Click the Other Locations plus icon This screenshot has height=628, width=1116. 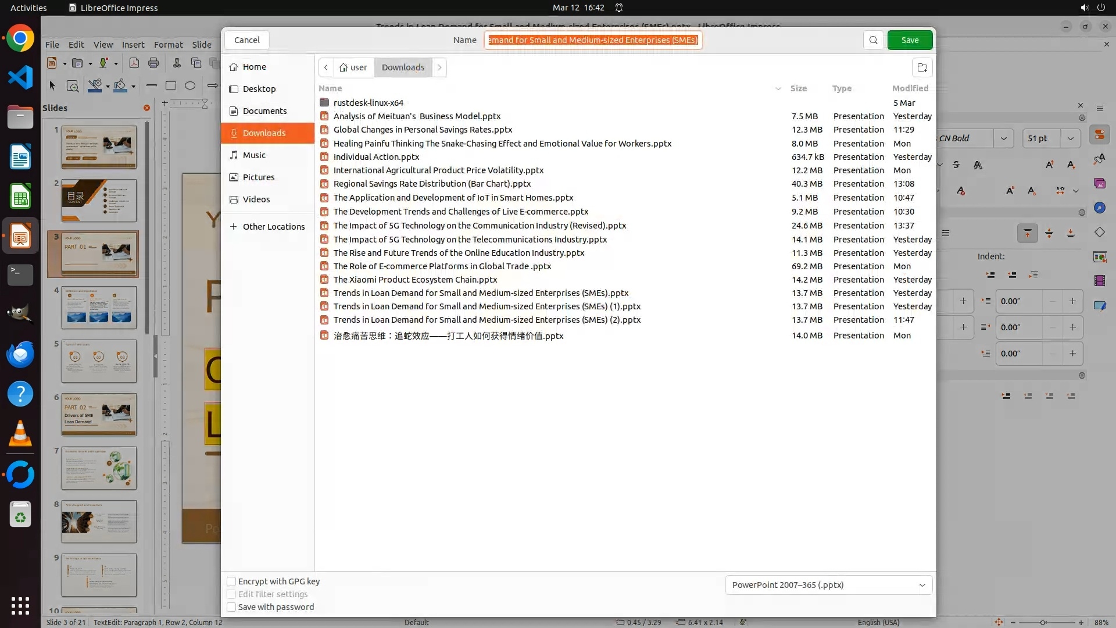point(234,226)
